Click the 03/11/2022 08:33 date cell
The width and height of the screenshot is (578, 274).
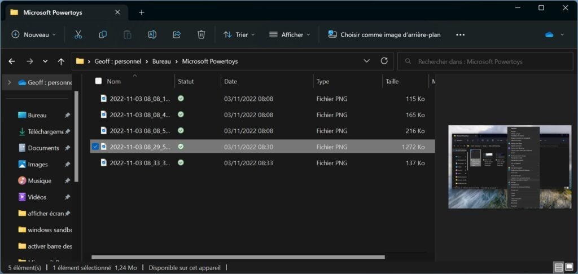tap(248, 162)
